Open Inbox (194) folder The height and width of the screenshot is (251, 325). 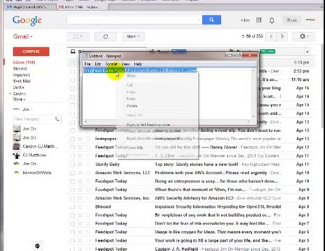coord(24,62)
